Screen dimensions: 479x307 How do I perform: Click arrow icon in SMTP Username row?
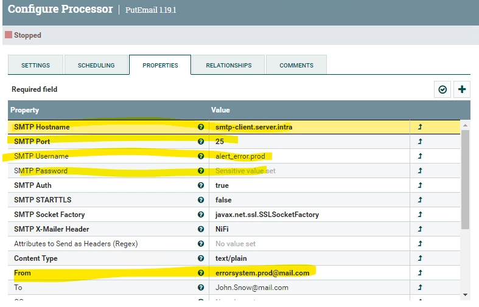pyautogui.click(x=420, y=156)
